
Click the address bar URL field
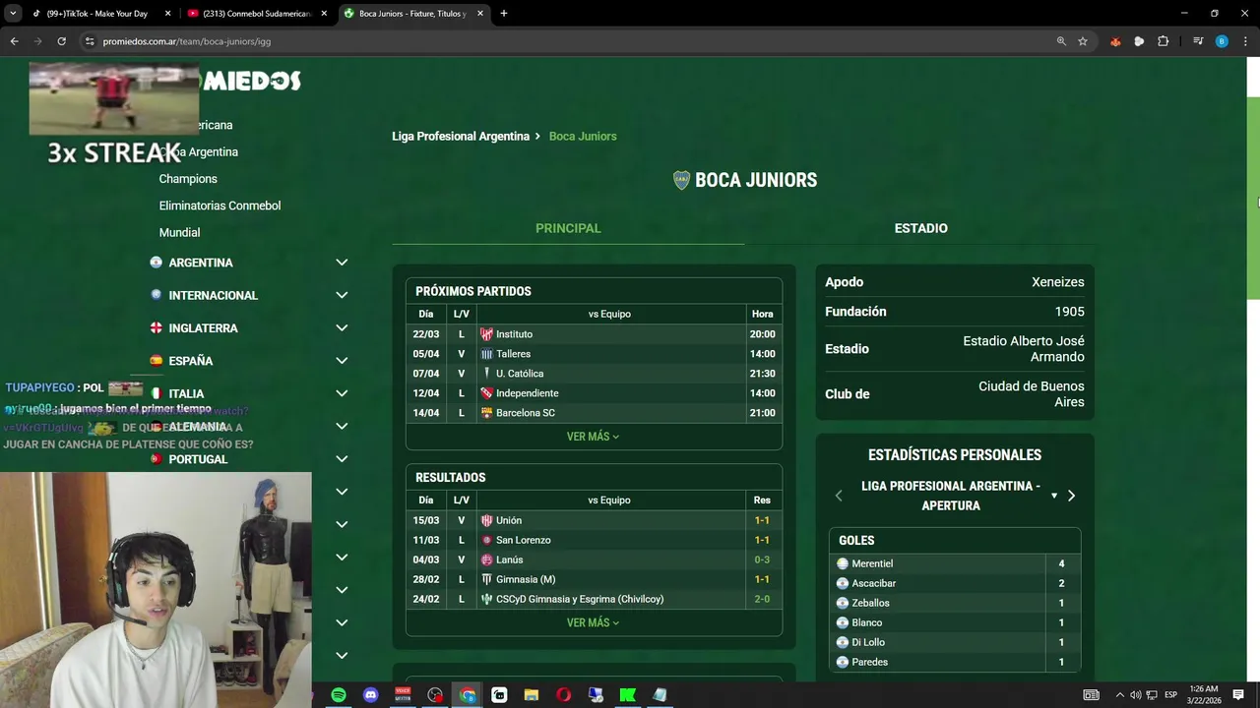pyautogui.click(x=561, y=41)
